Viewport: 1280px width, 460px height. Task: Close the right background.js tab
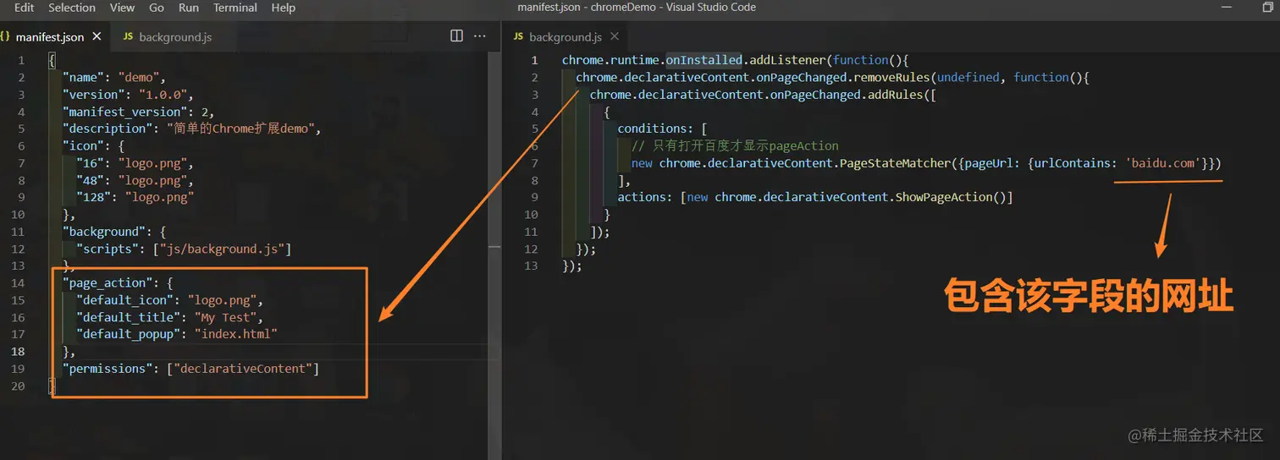click(x=615, y=37)
